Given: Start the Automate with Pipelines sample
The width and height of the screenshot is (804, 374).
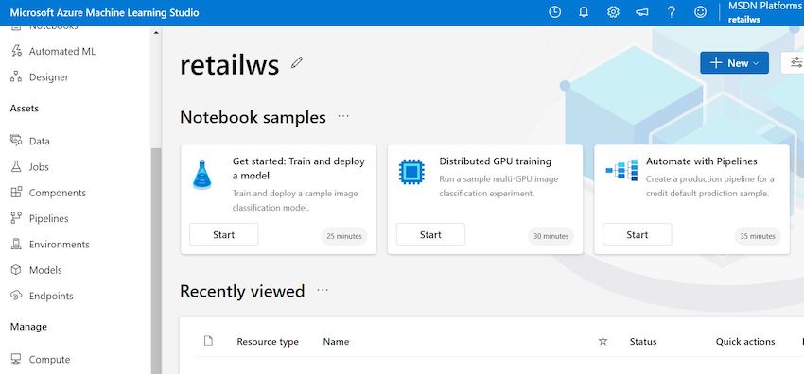Looking at the screenshot, I should point(637,234).
